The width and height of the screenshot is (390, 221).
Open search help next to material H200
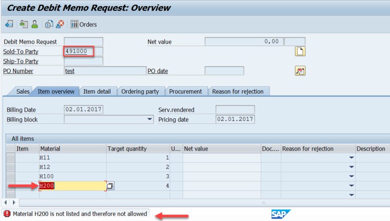(111, 186)
